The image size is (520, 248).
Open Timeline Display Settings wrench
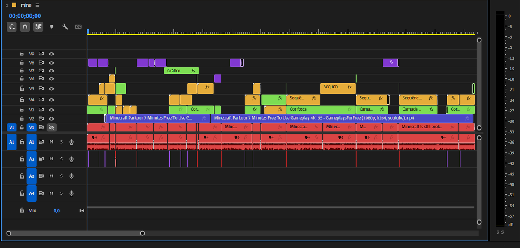coord(65,27)
